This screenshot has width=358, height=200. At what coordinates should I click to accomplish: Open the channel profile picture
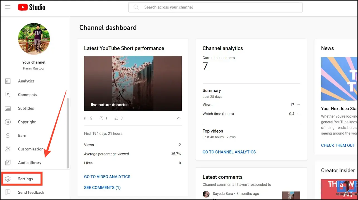34,39
